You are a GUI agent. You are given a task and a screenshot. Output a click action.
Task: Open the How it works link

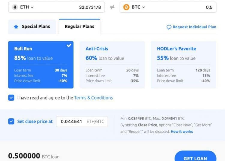click(x=182, y=132)
